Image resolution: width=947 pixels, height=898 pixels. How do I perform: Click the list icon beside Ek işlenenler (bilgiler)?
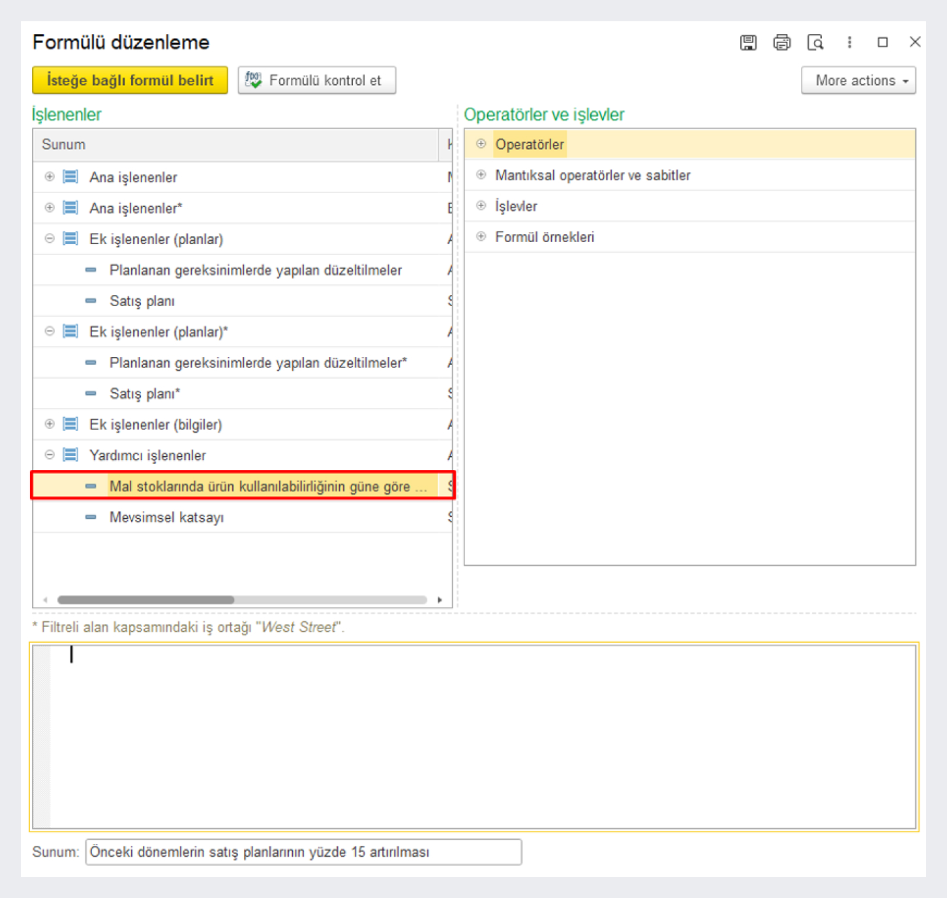tap(70, 424)
